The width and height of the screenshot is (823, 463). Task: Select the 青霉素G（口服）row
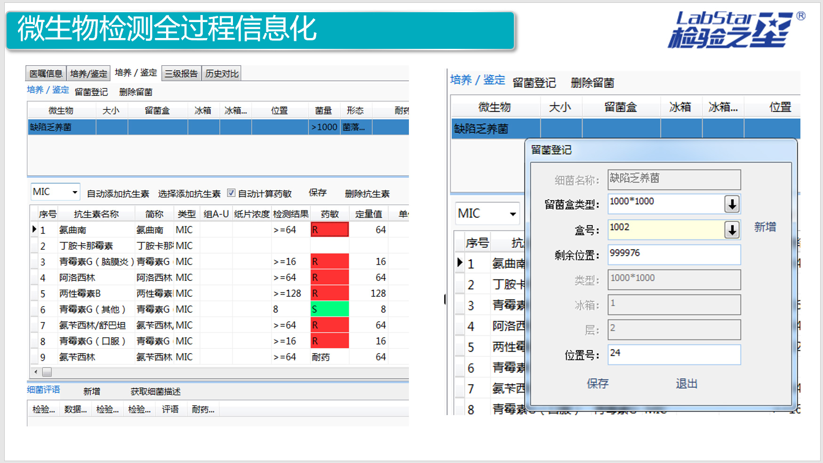pyautogui.click(x=219, y=341)
